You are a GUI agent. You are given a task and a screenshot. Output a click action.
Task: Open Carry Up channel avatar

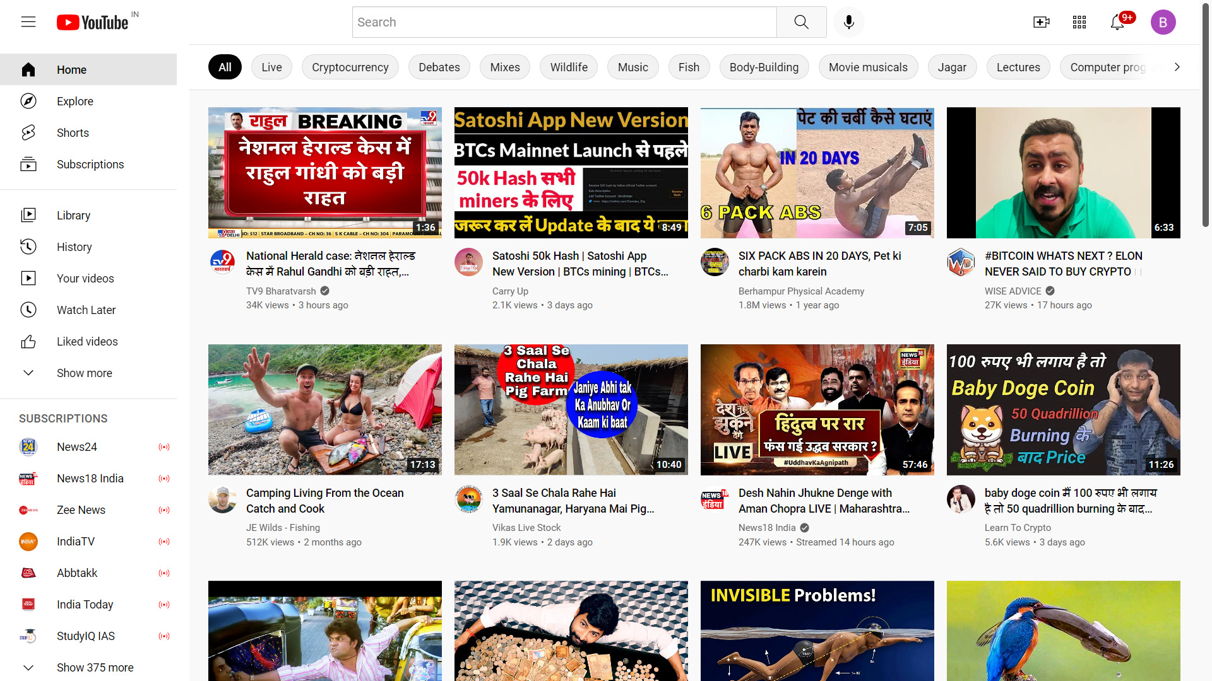(468, 262)
